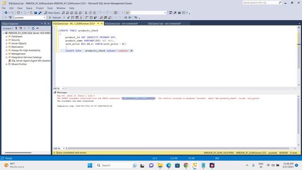Click the Properties wrench icon in the toolbar

pyautogui.click(x=175, y=13)
